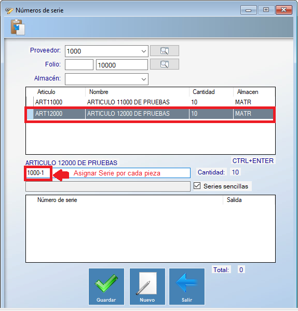
Task: Expand the Almacén dropdown list
Action: tap(144, 79)
